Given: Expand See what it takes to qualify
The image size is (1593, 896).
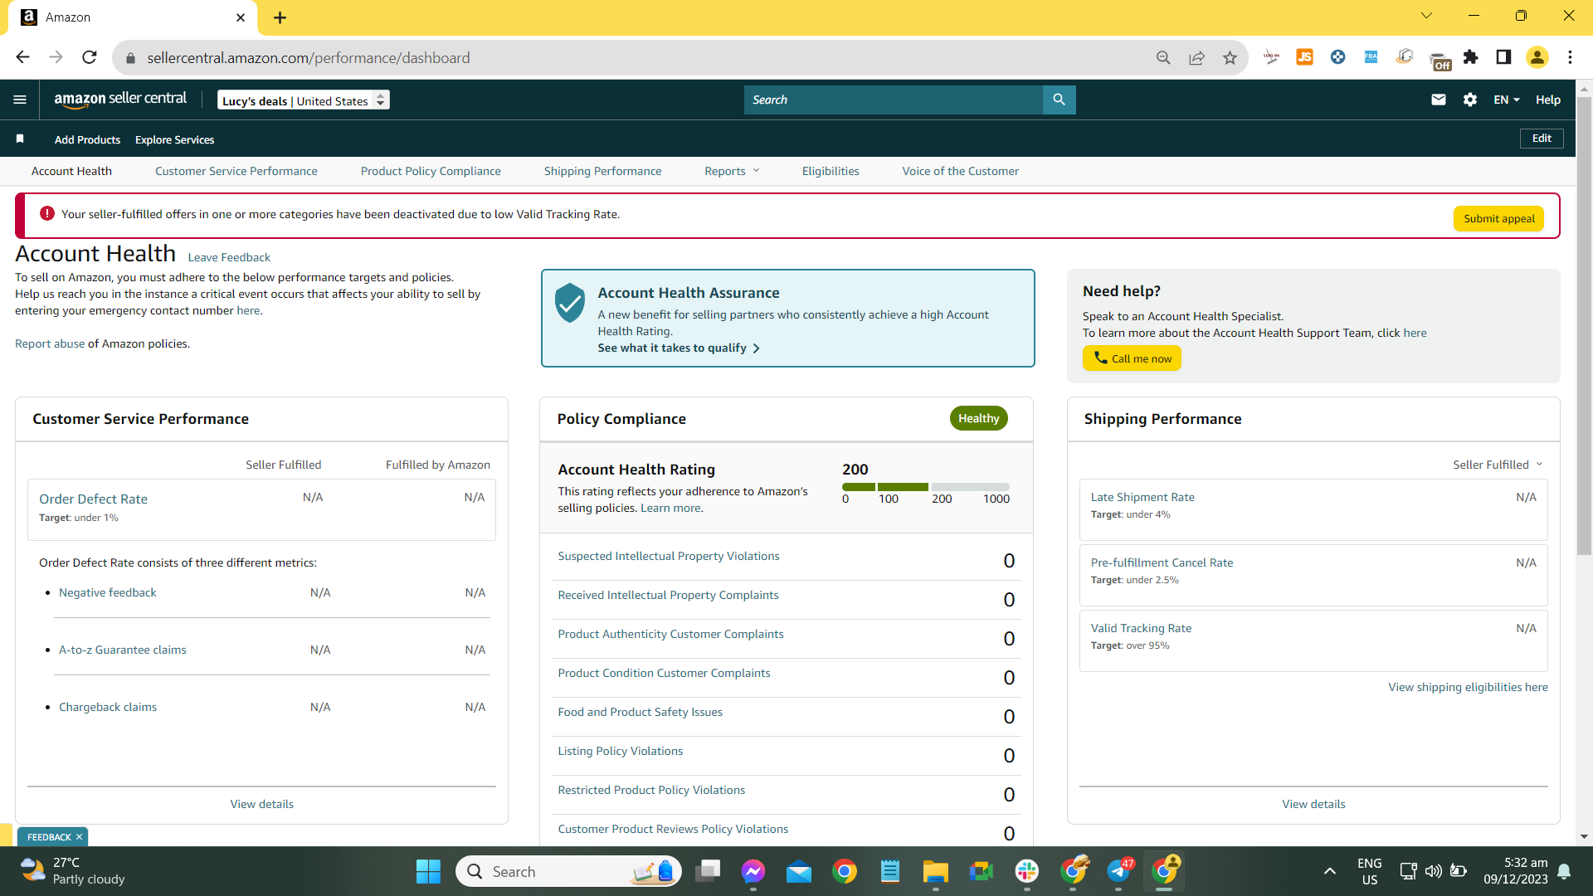Looking at the screenshot, I should (x=679, y=348).
